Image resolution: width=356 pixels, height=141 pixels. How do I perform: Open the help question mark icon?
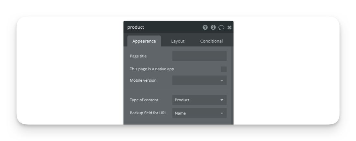pyautogui.click(x=205, y=27)
